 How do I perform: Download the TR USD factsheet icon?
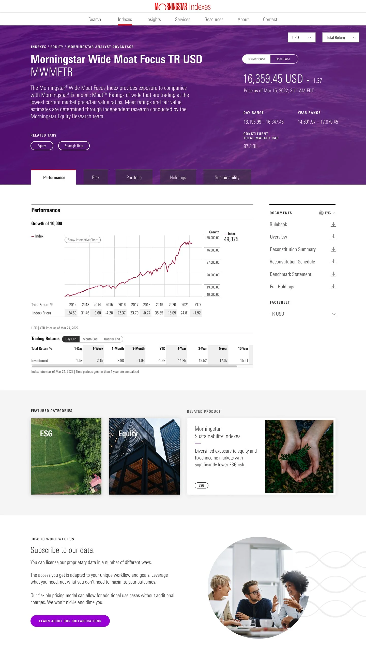334,314
